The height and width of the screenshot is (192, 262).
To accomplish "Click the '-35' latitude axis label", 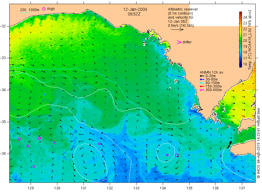I will (x=3, y=122).
